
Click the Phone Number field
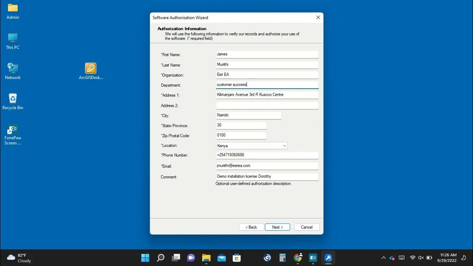[267, 155]
